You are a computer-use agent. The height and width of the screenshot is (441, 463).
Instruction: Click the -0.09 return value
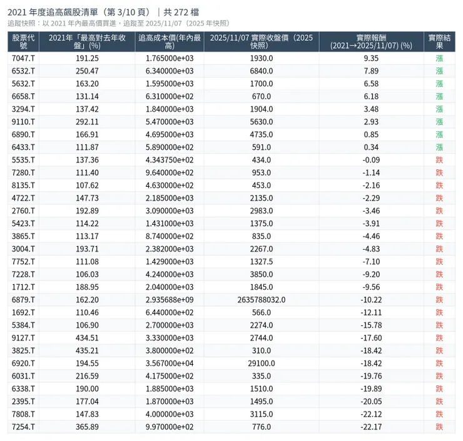pyautogui.click(x=371, y=160)
